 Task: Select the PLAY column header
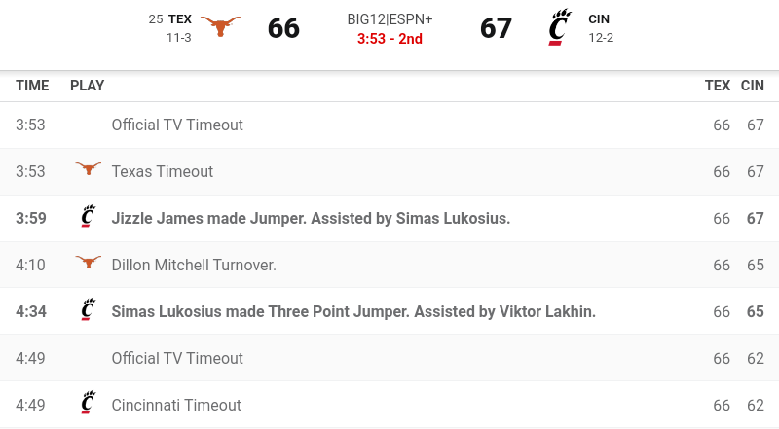point(87,86)
